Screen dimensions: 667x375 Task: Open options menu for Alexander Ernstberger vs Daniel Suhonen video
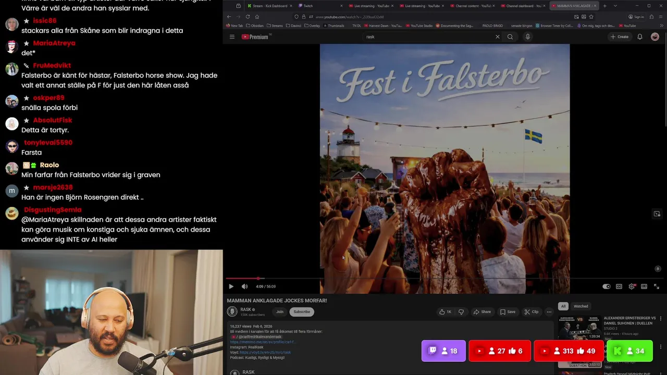click(x=661, y=318)
